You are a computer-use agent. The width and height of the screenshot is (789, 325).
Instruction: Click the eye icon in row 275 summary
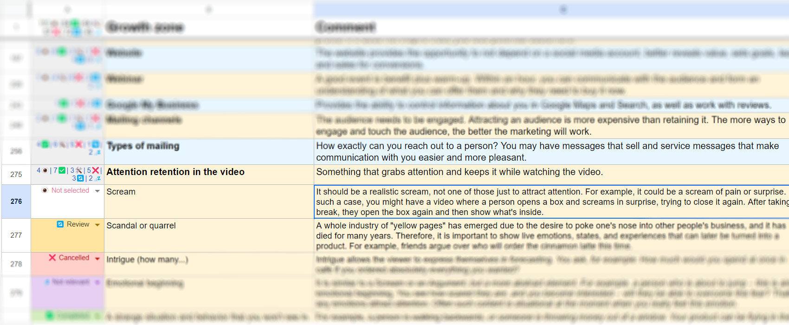45,170
